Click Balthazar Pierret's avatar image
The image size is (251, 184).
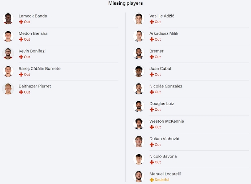(8, 89)
